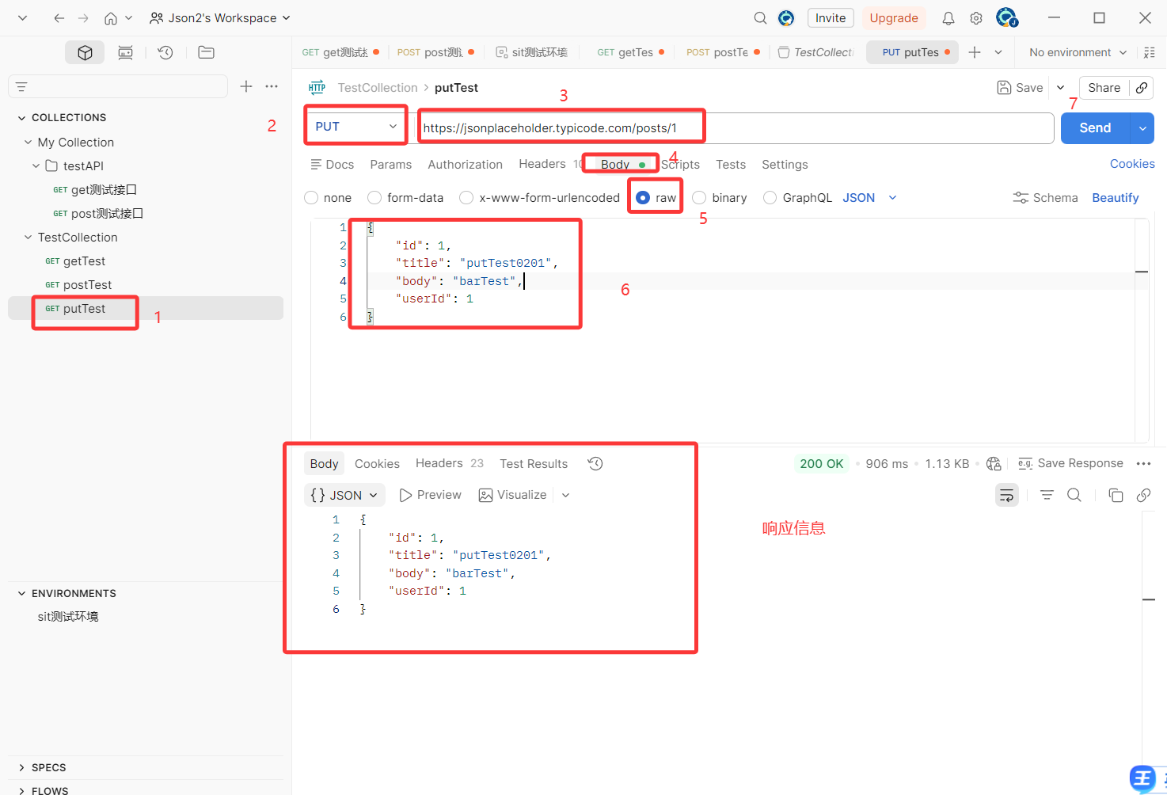Open response JSON format dropdown
The height and width of the screenshot is (795, 1167).
[344, 495]
